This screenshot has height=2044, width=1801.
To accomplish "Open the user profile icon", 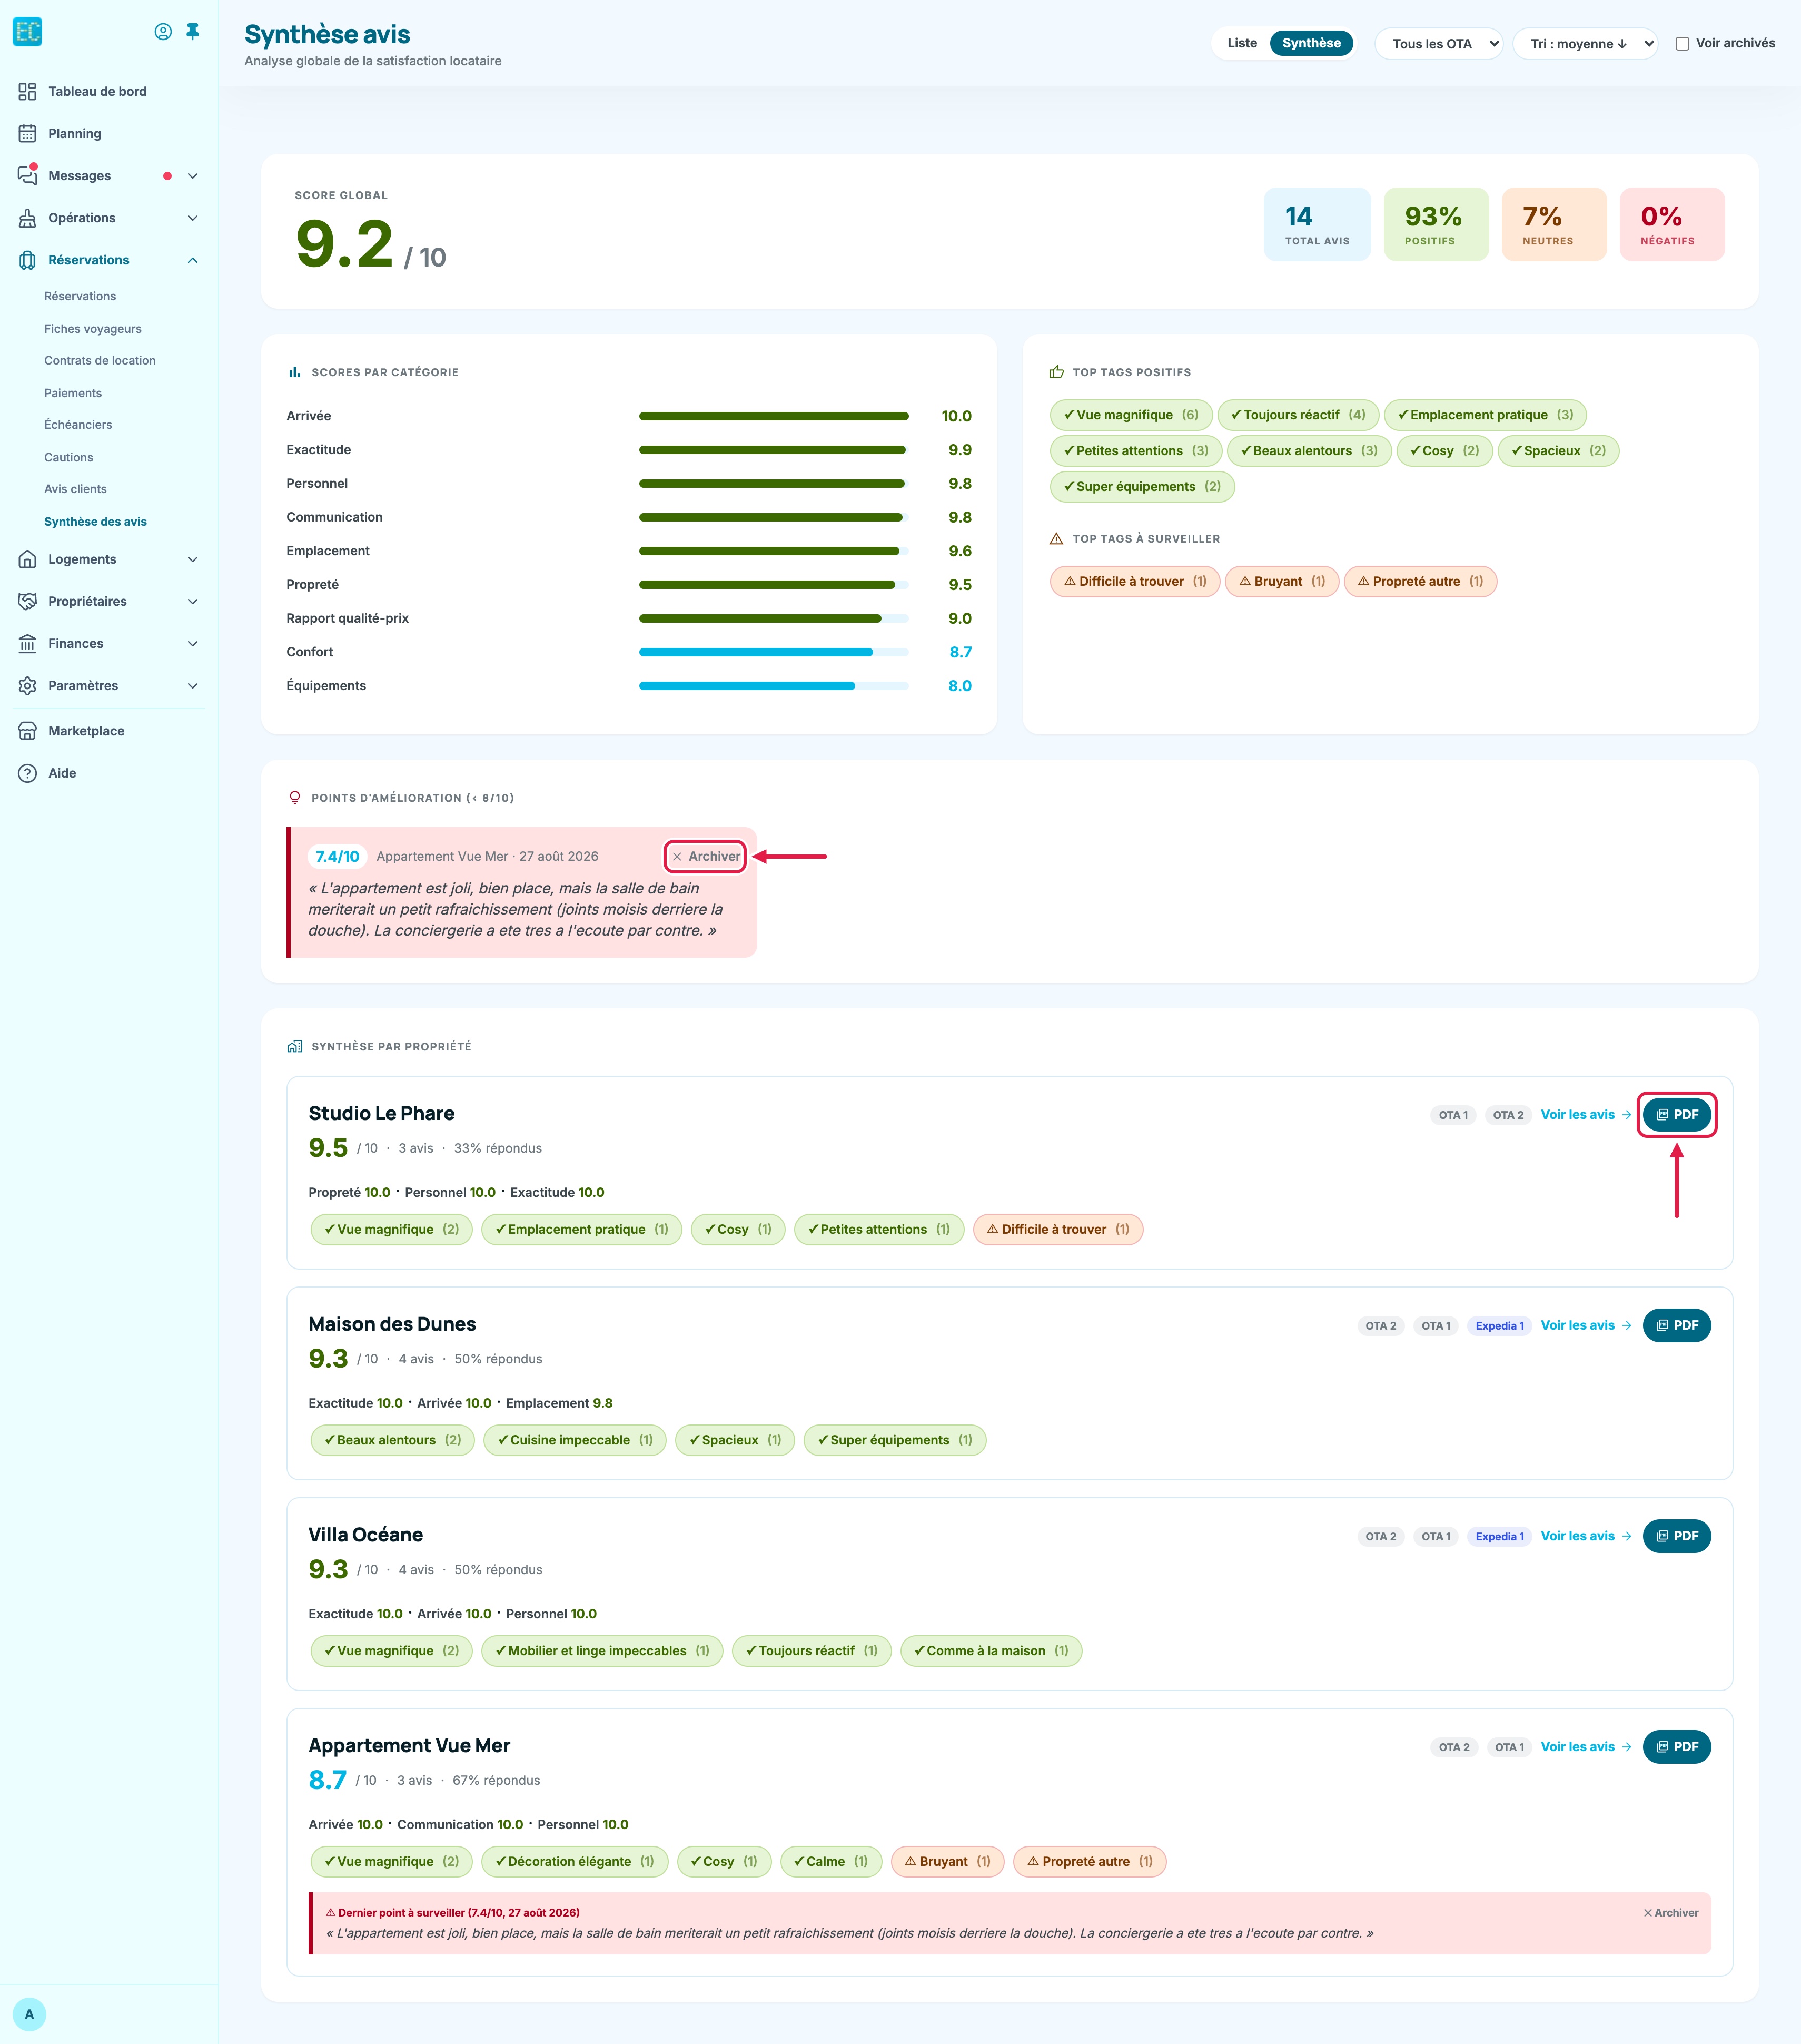I will click(163, 32).
